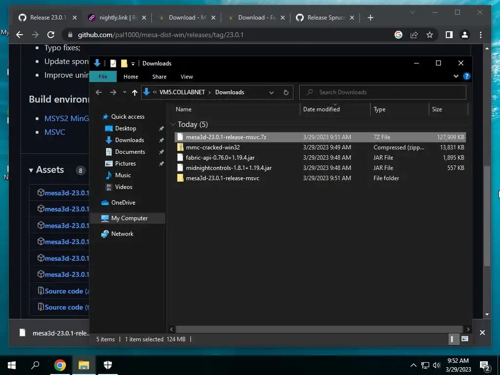The width and height of the screenshot is (500, 375).
Task: Click the Google icon in address bar
Action: [398, 35]
